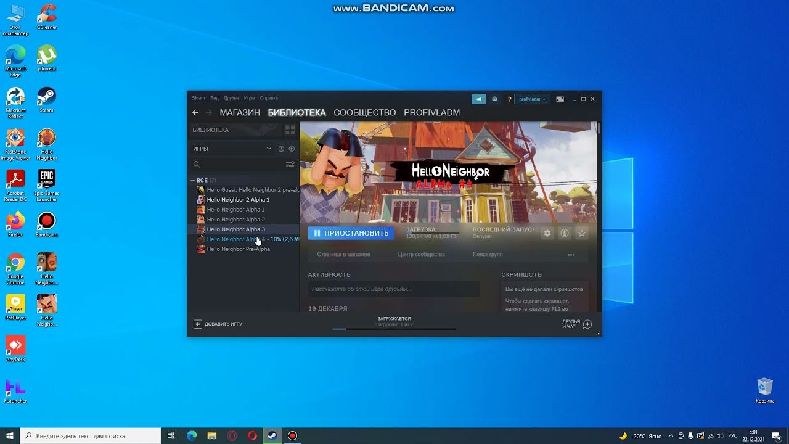Screen dimensions: 789x444
Task: Open Справка menu
Action: coord(269,98)
